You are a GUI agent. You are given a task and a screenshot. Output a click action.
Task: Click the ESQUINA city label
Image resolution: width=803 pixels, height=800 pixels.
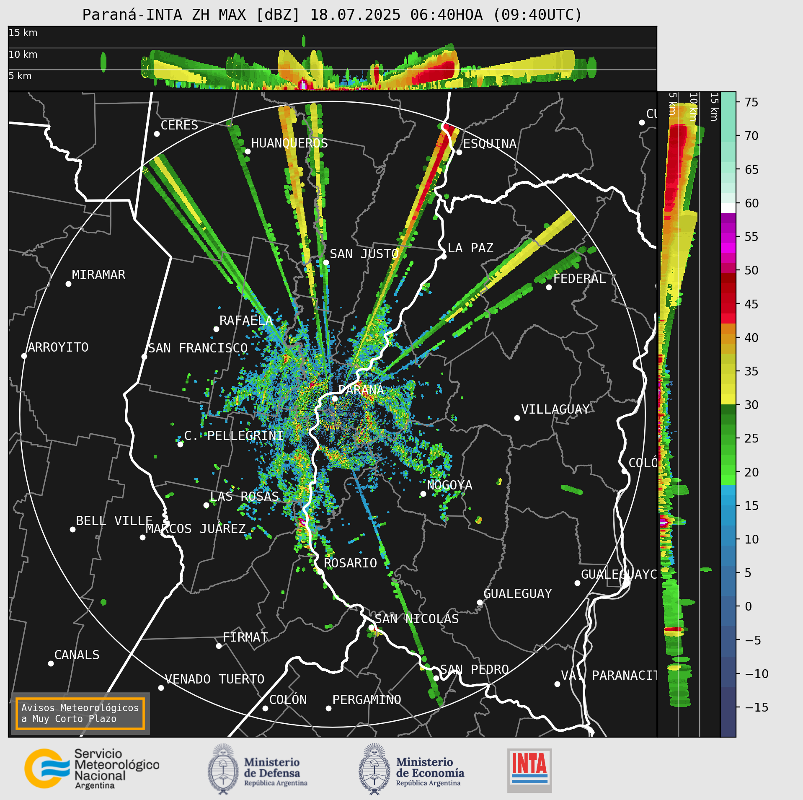490,144
